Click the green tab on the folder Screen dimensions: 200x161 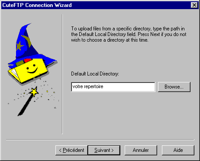(20, 63)
